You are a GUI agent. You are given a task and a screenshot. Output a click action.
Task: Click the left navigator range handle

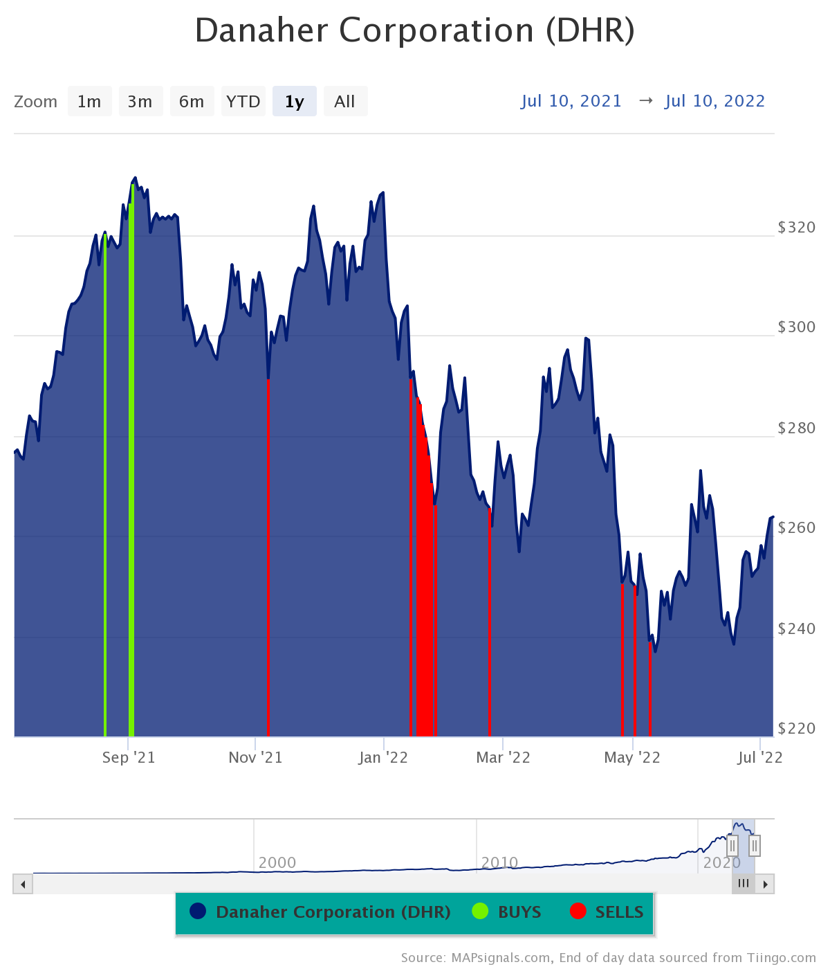pos(732,846)
